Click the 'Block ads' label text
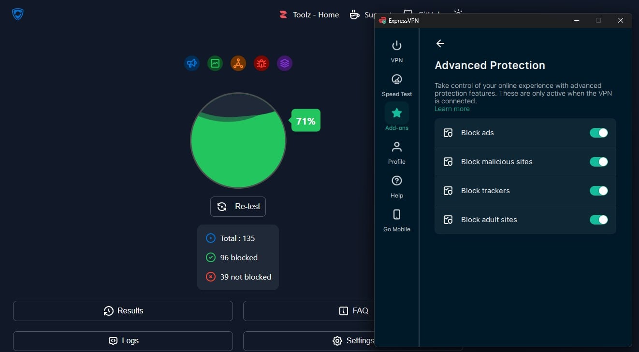Screen dimensions: 639x352 pos(478,133)
